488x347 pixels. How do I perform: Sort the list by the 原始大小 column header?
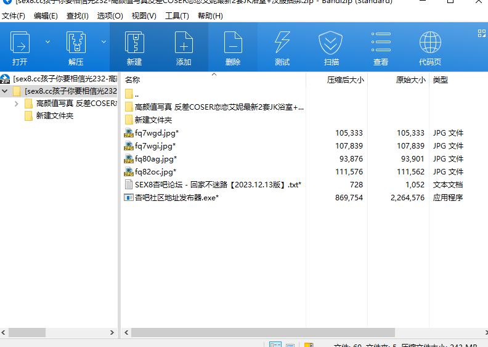tap(410, 80)
